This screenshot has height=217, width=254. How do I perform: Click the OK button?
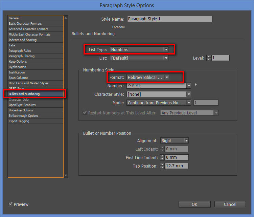click(x=194, y=204)
